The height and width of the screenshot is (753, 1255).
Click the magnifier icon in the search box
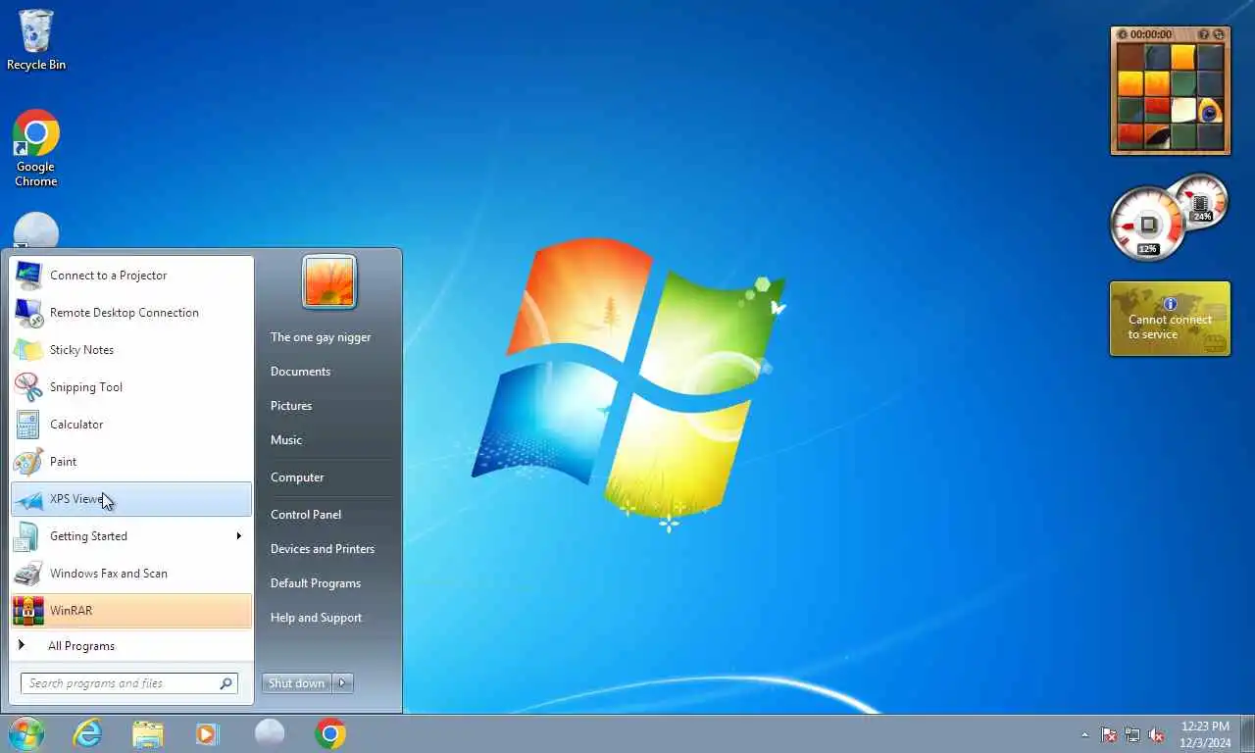pos(226,683)
